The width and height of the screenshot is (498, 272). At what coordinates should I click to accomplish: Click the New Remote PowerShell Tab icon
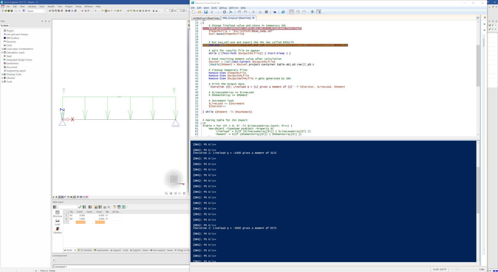tap(275, 12)
